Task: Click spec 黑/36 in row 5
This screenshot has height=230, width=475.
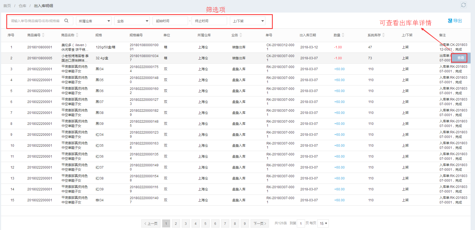Action: pyautogui.click(x=99, y=91)
